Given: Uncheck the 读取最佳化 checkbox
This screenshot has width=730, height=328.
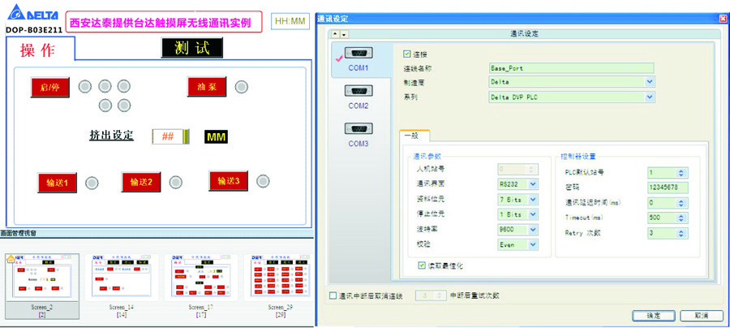Looking at the screenshot, I should point(421,265).
